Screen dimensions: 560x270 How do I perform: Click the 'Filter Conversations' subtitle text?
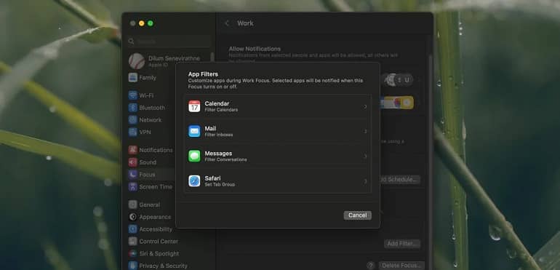point(225,159)
